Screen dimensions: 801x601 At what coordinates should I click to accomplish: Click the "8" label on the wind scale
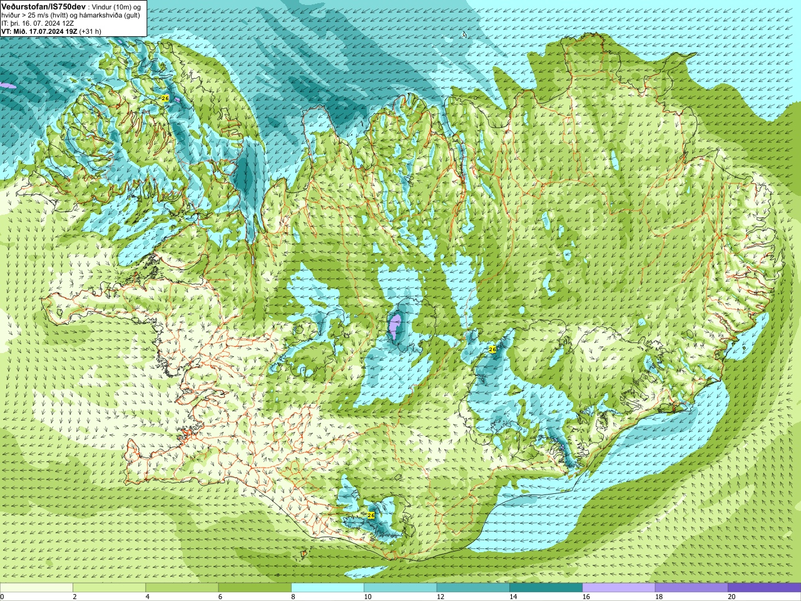click(x=293, y=597)
